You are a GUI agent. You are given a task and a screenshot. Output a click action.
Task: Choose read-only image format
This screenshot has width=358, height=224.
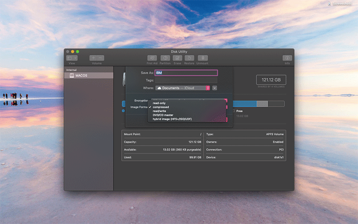159,103
